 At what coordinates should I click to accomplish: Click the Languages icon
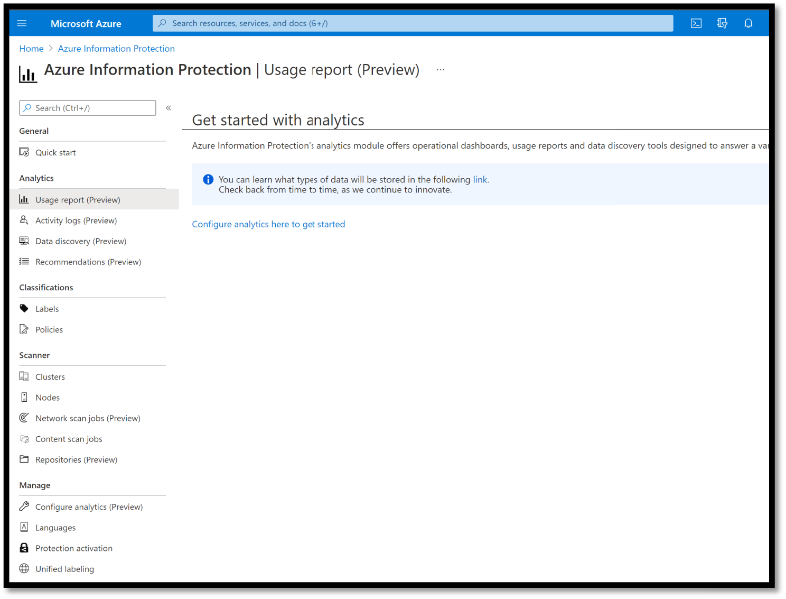(x=24, y=527)
